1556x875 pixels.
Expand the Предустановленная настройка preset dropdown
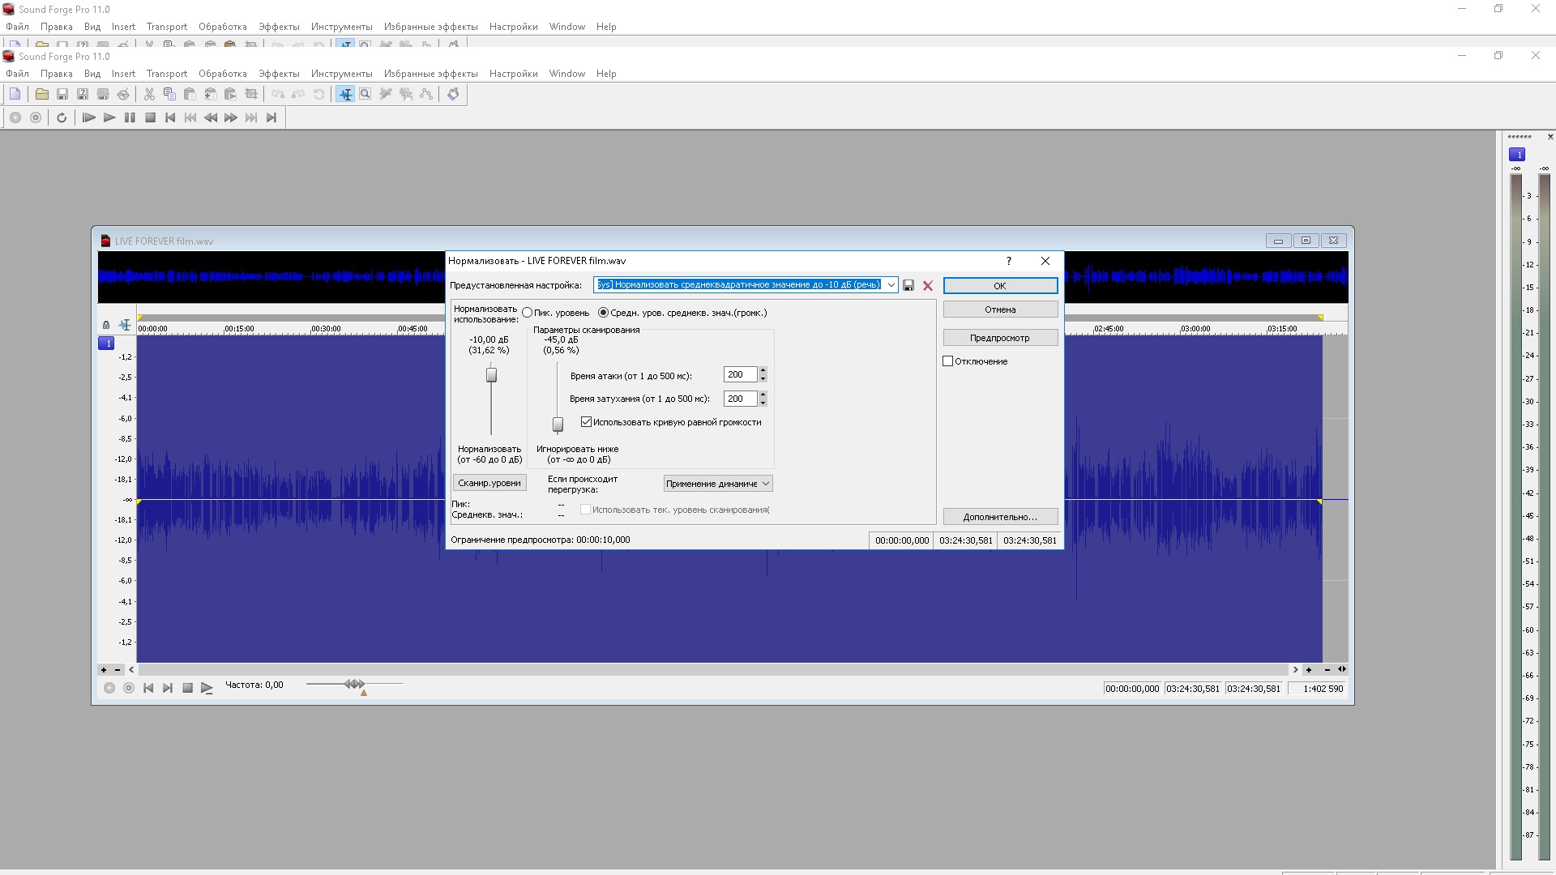tap(891, 285)
